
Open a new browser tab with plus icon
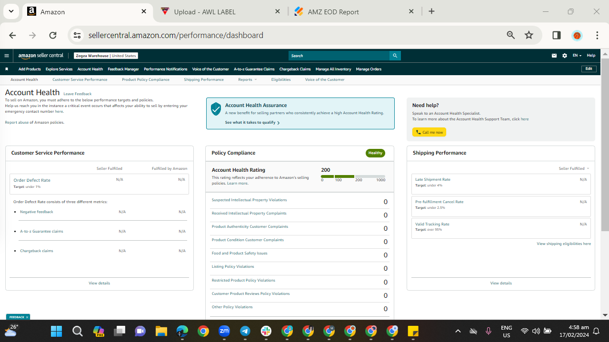(431, 11)
